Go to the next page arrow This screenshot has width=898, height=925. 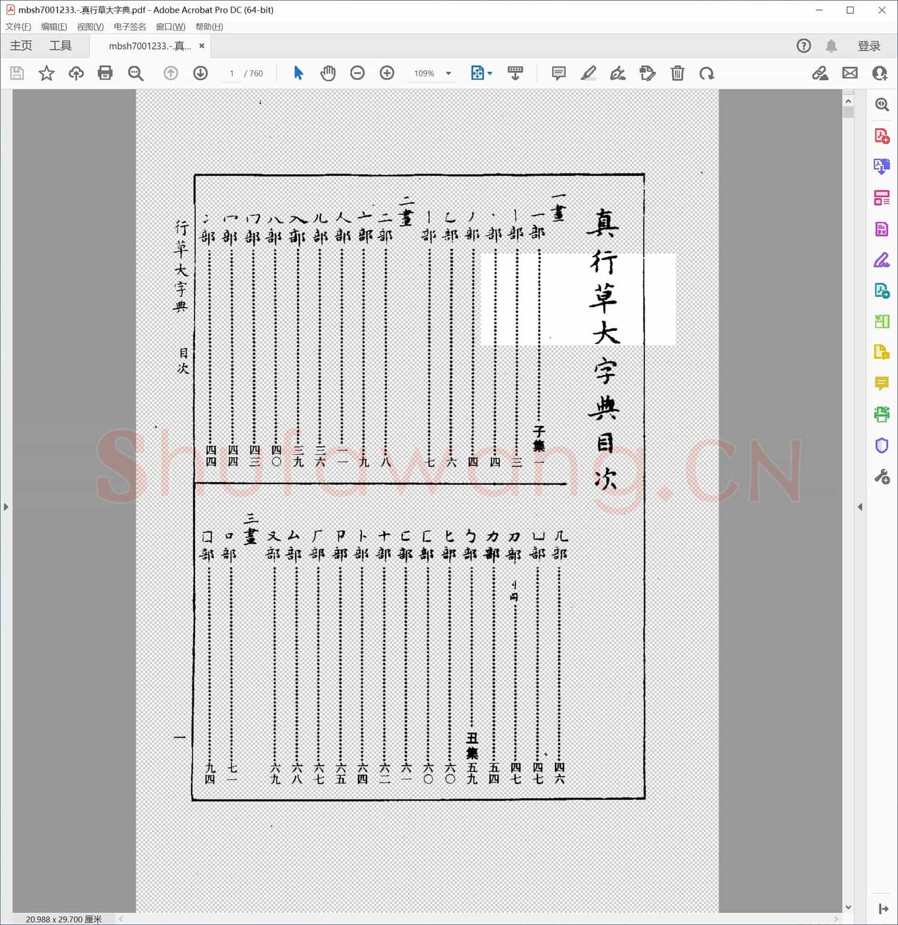201,73
